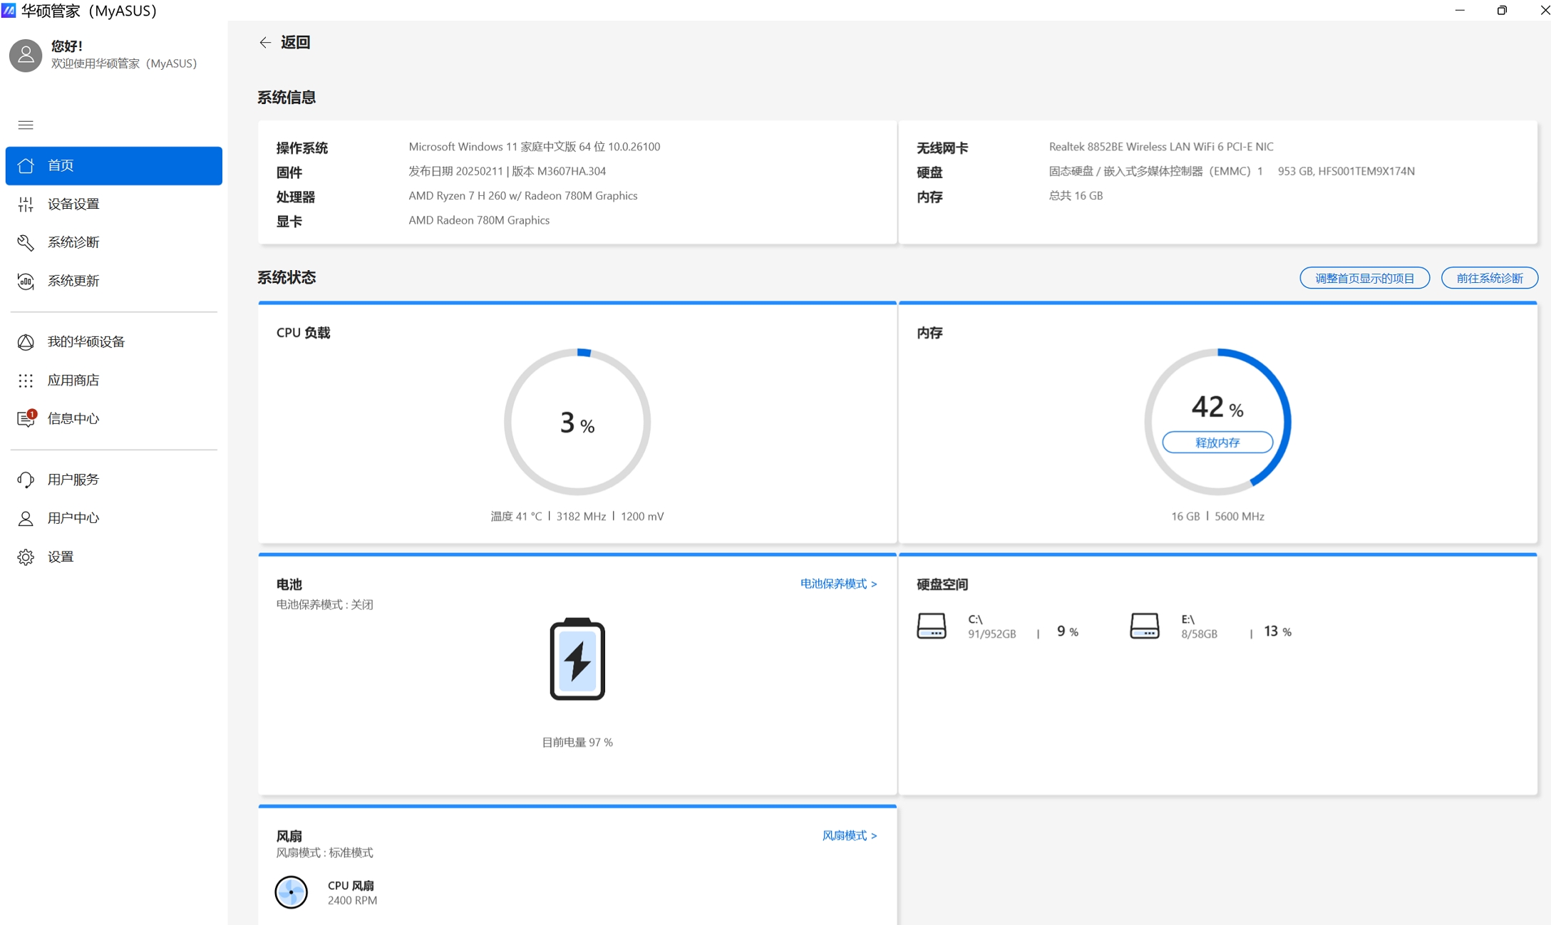The width and height of the screenshot is (1551, 925).
Task: Click 释放内存 button
Action: (x=1217, y=443)
